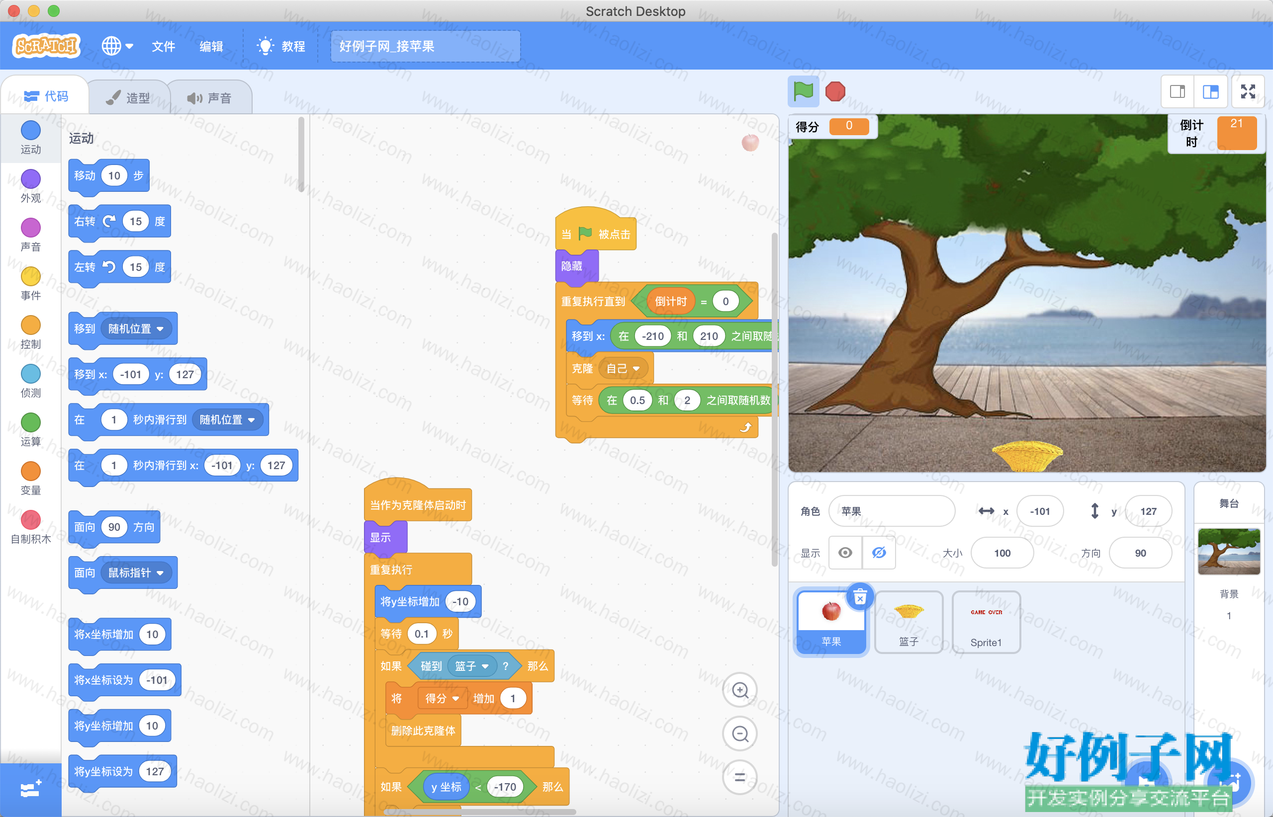The height and width of the screenshot is (817, 1273).
Task: Select the 苹果 sprite thumbnail
Action: click(831, 623)
